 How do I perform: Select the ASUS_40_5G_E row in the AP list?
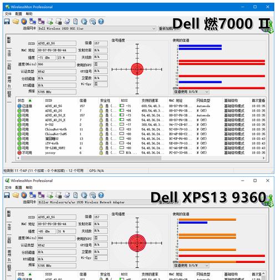click(141, 115)
